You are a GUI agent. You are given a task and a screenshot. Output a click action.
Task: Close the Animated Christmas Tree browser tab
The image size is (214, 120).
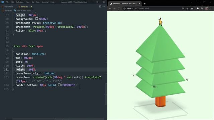[139, 4]
